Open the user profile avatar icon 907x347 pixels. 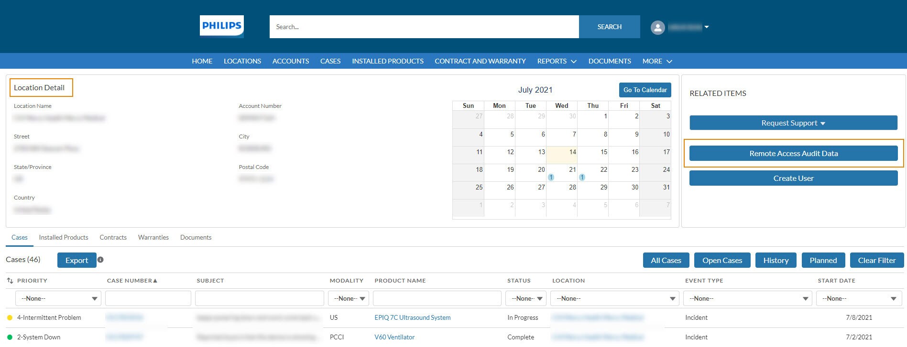[657, 27]
